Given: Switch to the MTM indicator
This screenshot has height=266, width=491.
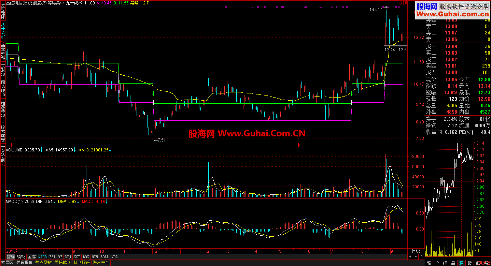Looking at the screenshot, I should tap(95, 257).
